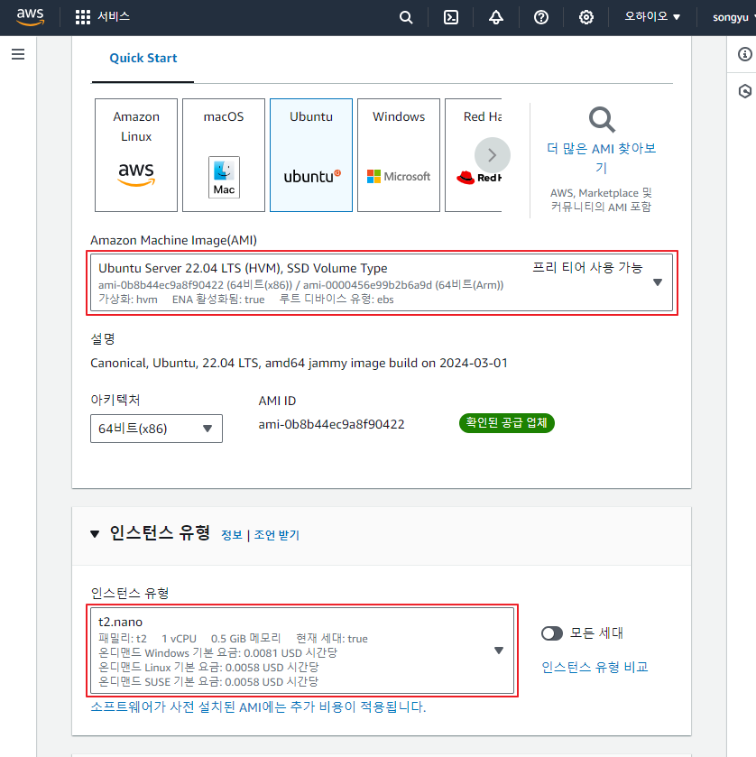Open the t2.nano instance type dropdown

pyautogui.click(x=302, y=651)
